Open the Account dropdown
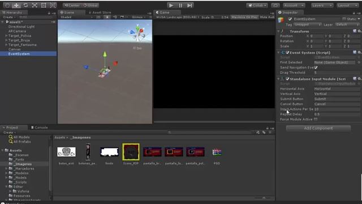 (x=294, y=5)
